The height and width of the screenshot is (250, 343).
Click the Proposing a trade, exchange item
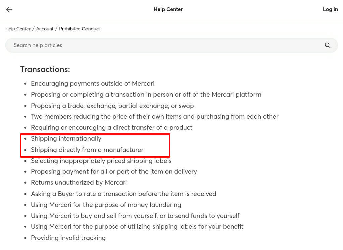click(112, 106)
